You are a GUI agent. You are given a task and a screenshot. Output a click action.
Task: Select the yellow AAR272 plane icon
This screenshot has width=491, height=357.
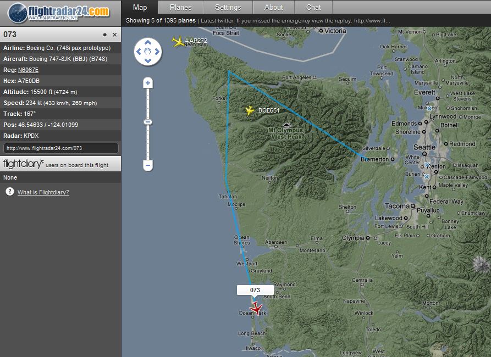pos(178,41)
